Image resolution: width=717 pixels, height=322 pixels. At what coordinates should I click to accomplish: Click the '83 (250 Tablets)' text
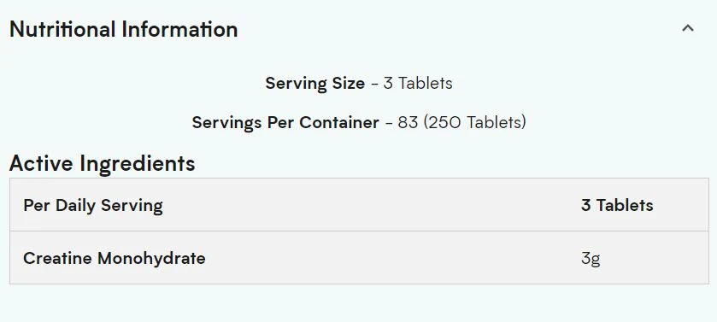(461, 122)
